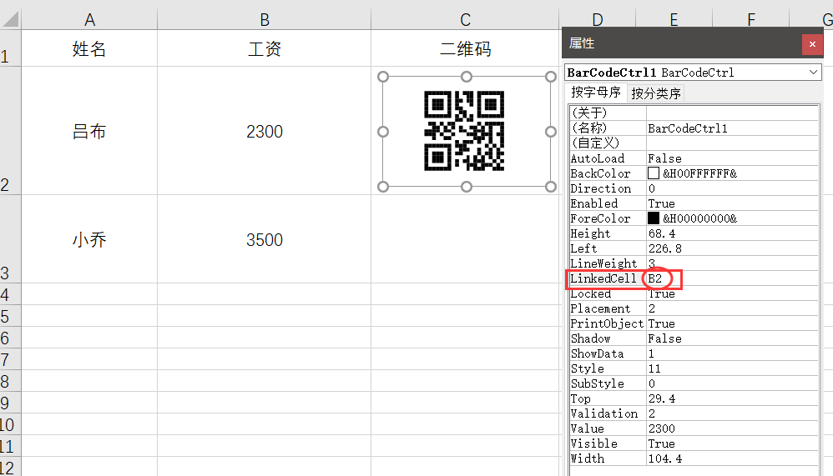Screen dimensions: 833x476
Task: Select the (名称) property row
Action: click(694, 128)
